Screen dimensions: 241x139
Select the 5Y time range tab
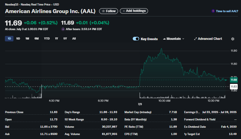[65, 39]
